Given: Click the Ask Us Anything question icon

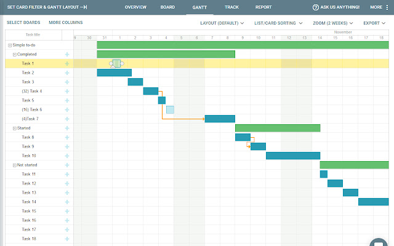Looking at the screenshot, I should tap(315, 7).
